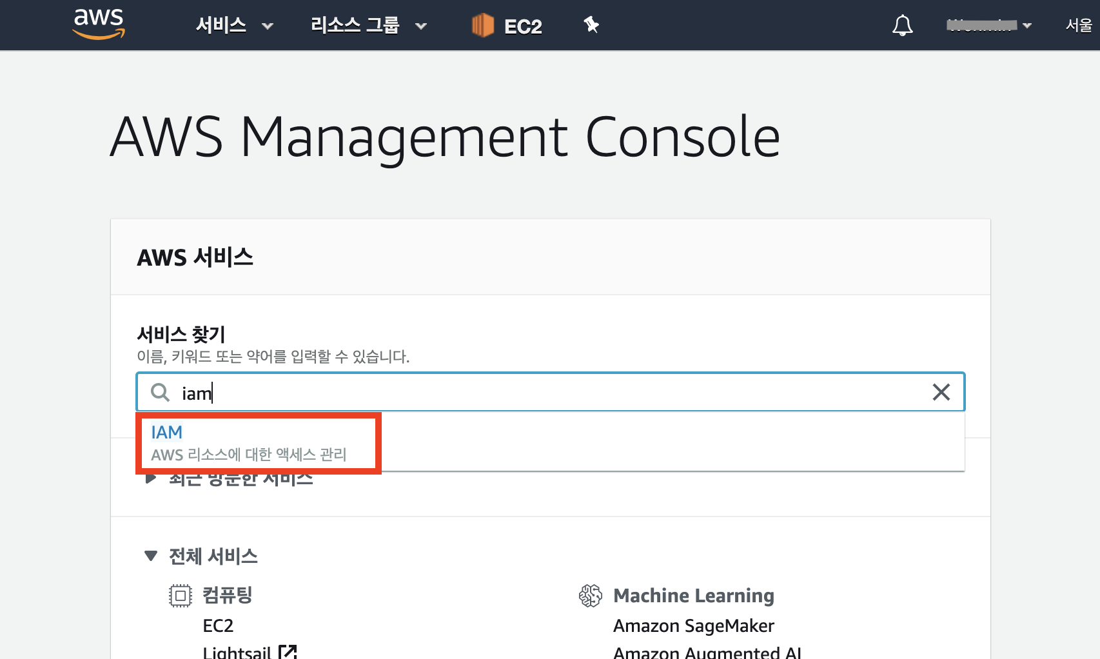
Task: Open the 서울 region selector
Action: pyautogui.click(x=1079, y=25)
